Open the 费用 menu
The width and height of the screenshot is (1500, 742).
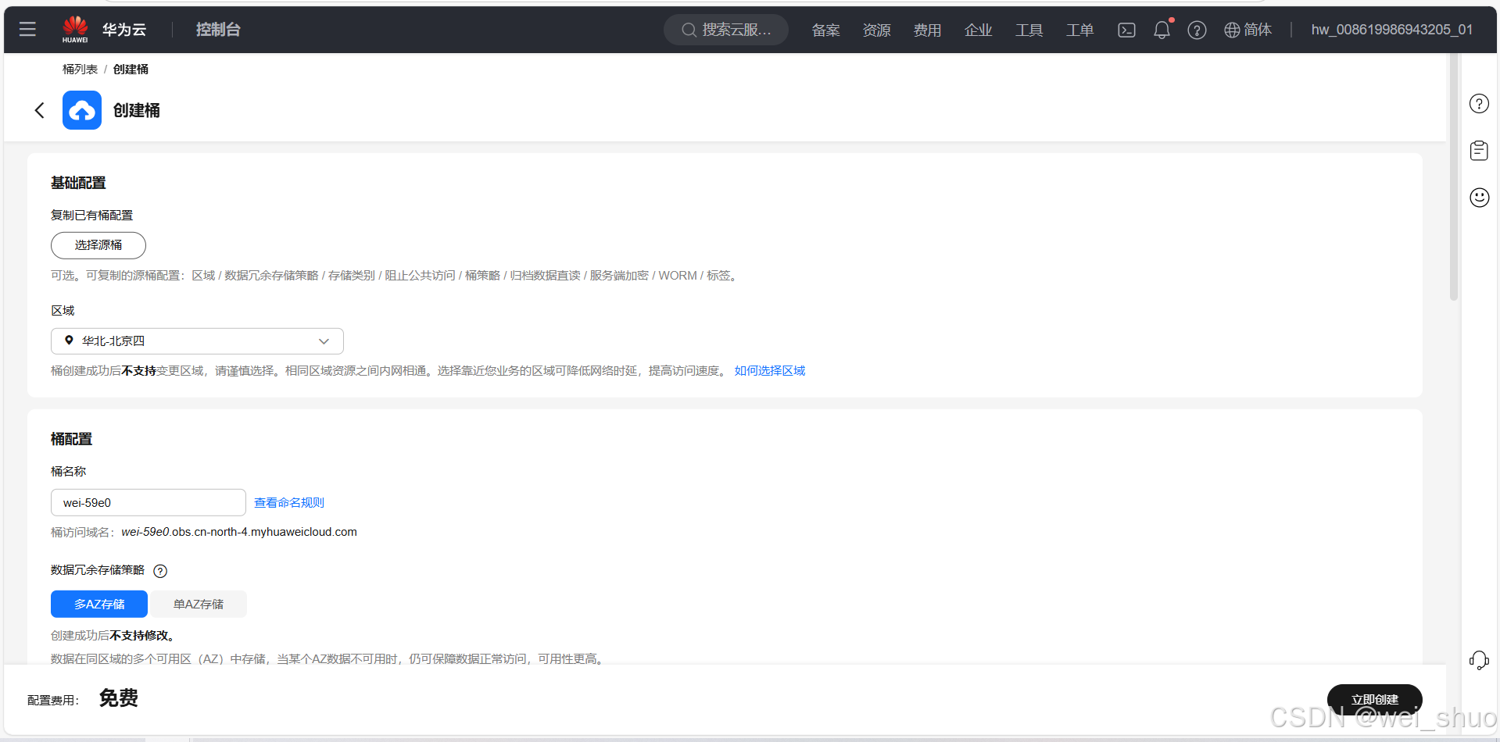coord(927,30)
